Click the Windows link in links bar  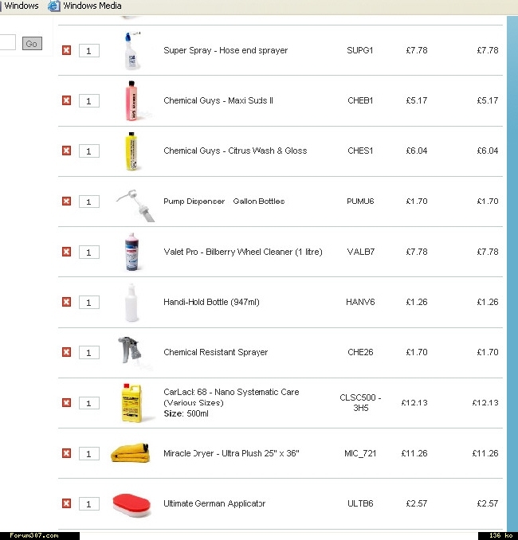pos(21,6)
